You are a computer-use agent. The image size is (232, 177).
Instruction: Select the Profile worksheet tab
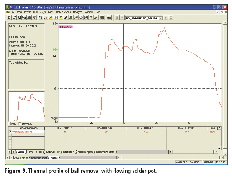coord(54,158)
